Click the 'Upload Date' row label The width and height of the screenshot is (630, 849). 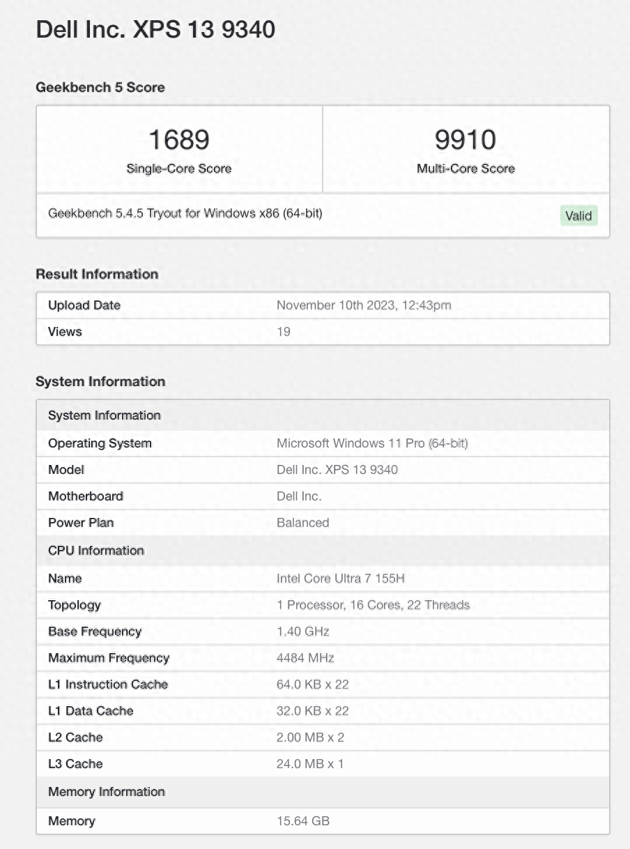84,305
